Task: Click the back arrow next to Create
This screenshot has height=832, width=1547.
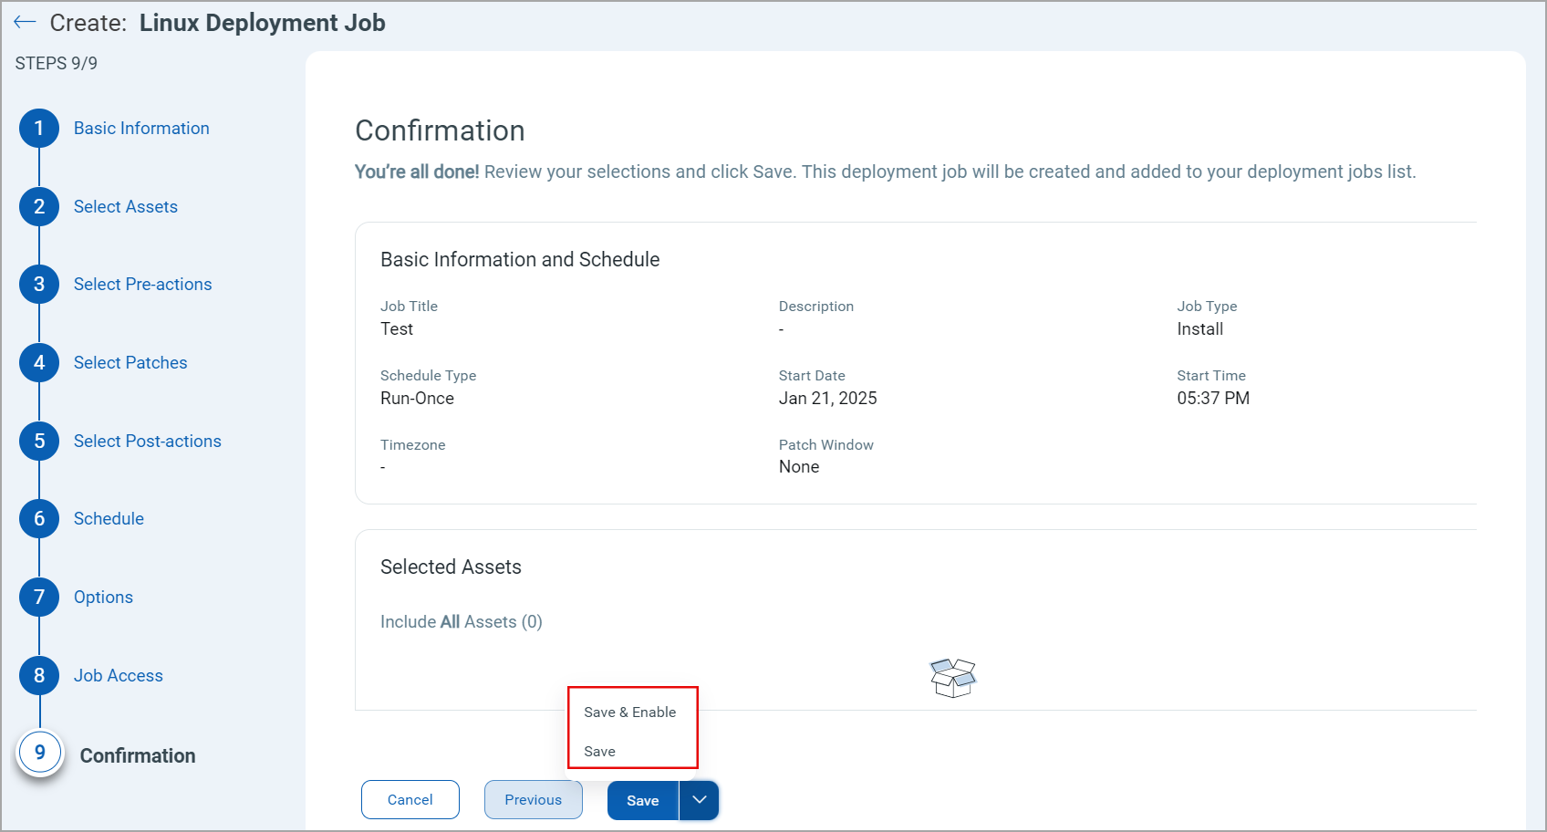Action: point(25,23)
